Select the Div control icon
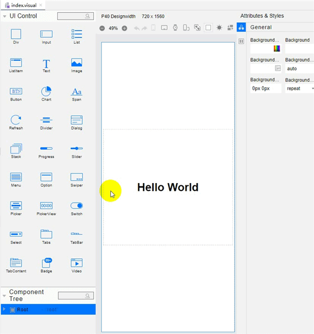 point(16,34)
